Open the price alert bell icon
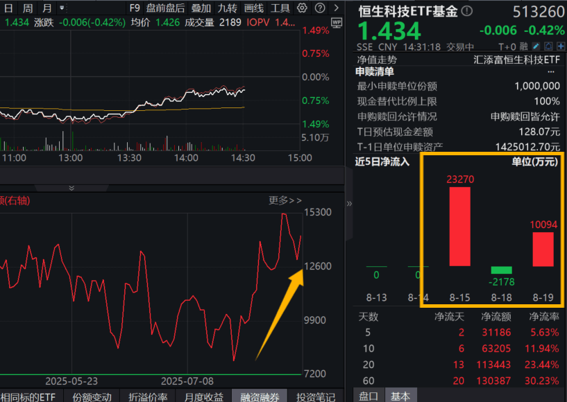567x402 pixels. point(549,44)
